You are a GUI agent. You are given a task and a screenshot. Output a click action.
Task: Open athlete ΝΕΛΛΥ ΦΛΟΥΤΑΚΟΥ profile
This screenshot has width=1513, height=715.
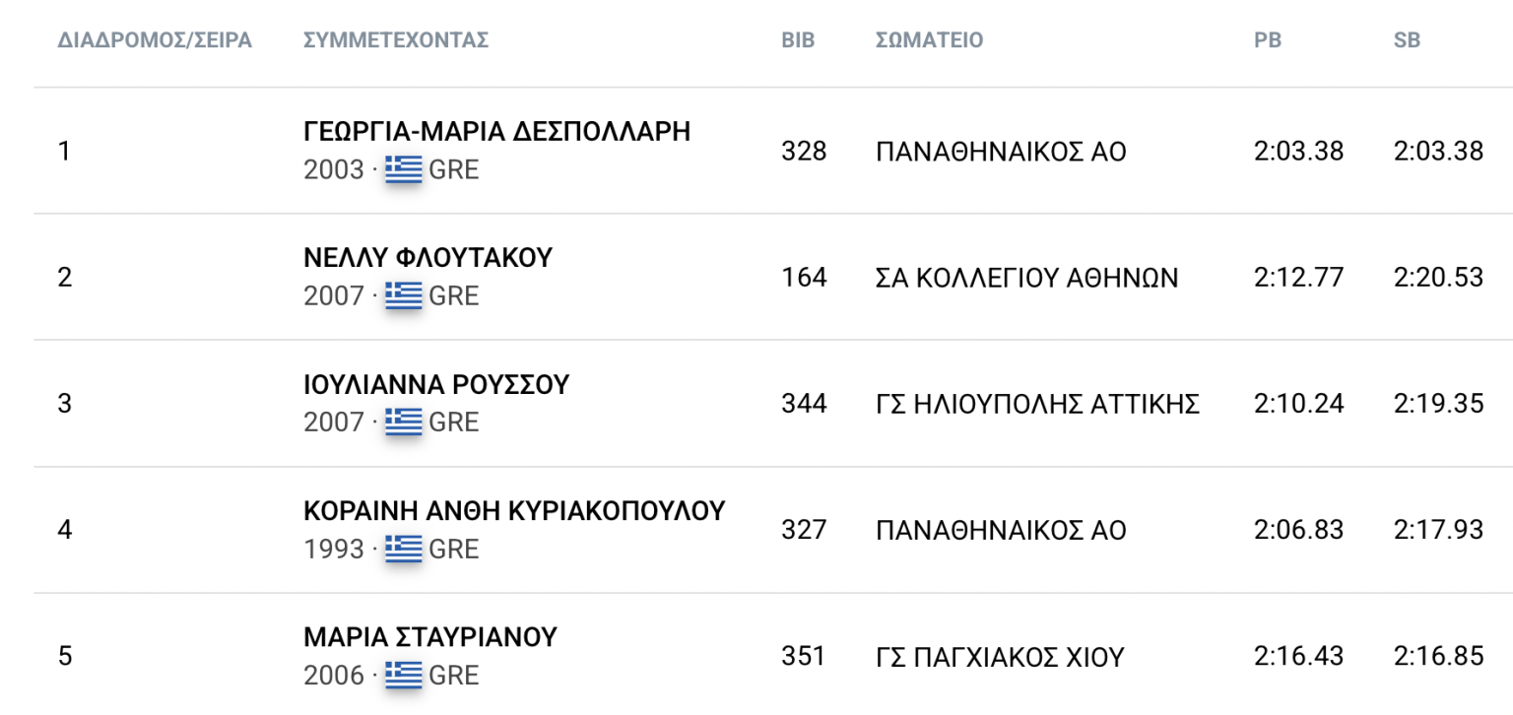coord(428,258)
